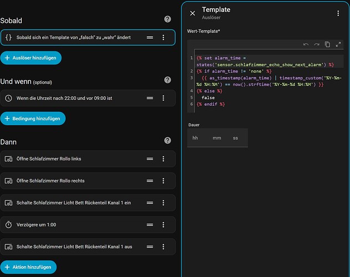Screen dimensions: 350x277
Task: Click code line containing as_timestamp(alarm_time)
Action: (x=269, y=81)
